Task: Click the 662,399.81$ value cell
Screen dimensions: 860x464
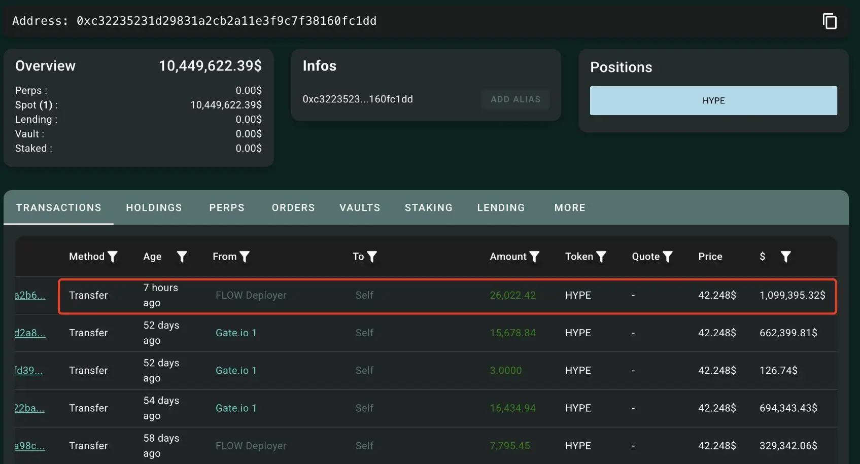Action: [x=788, y=333]
